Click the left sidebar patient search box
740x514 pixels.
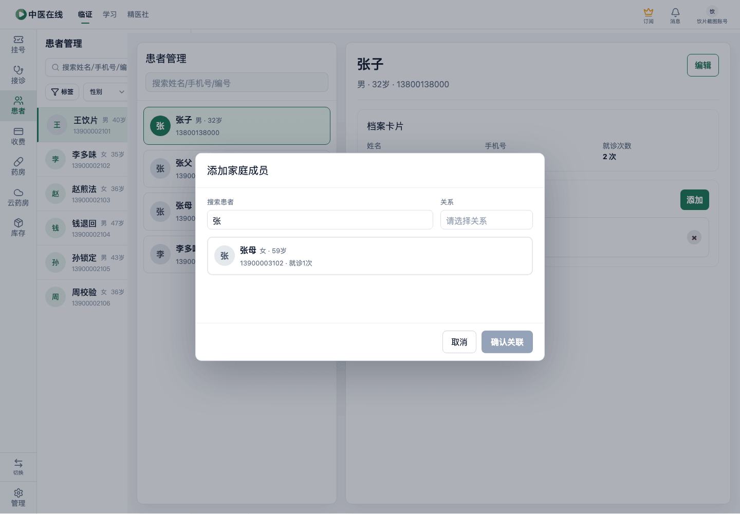87,67
